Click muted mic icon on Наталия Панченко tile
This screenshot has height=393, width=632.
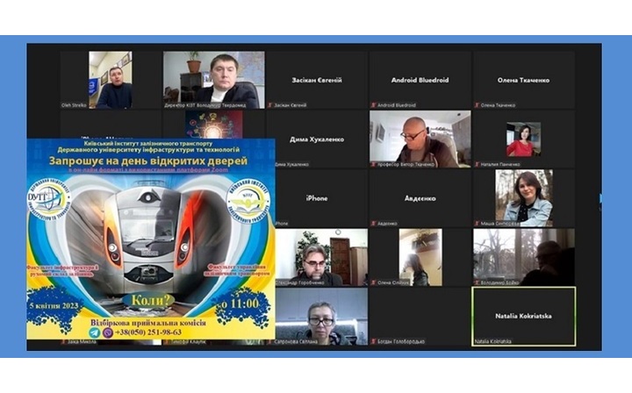point(478,164)
